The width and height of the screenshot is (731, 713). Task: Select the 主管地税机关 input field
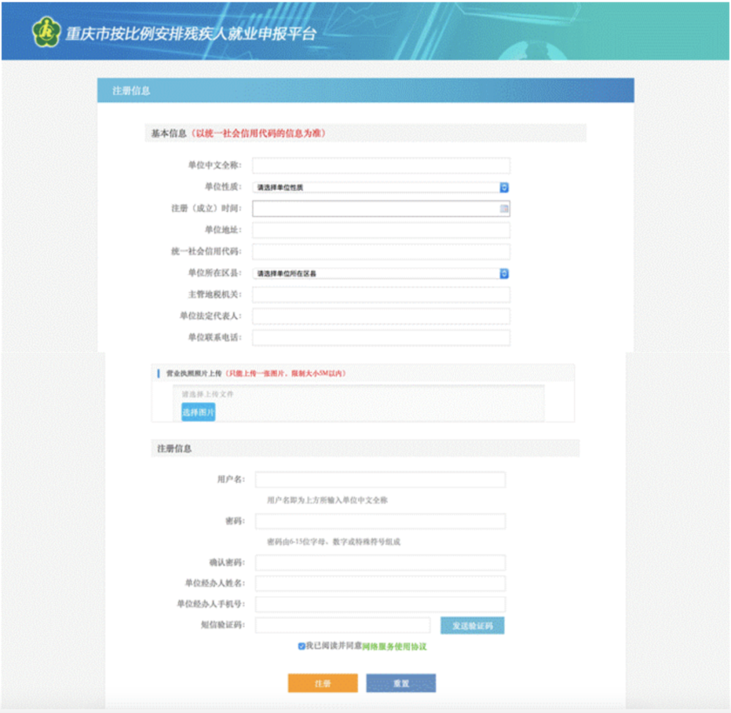click(x=381, y=295)
